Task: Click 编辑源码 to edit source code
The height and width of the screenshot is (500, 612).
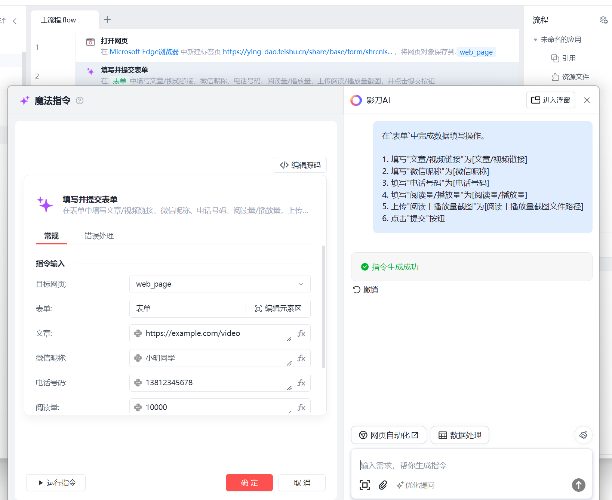Action: click(300, 165)
